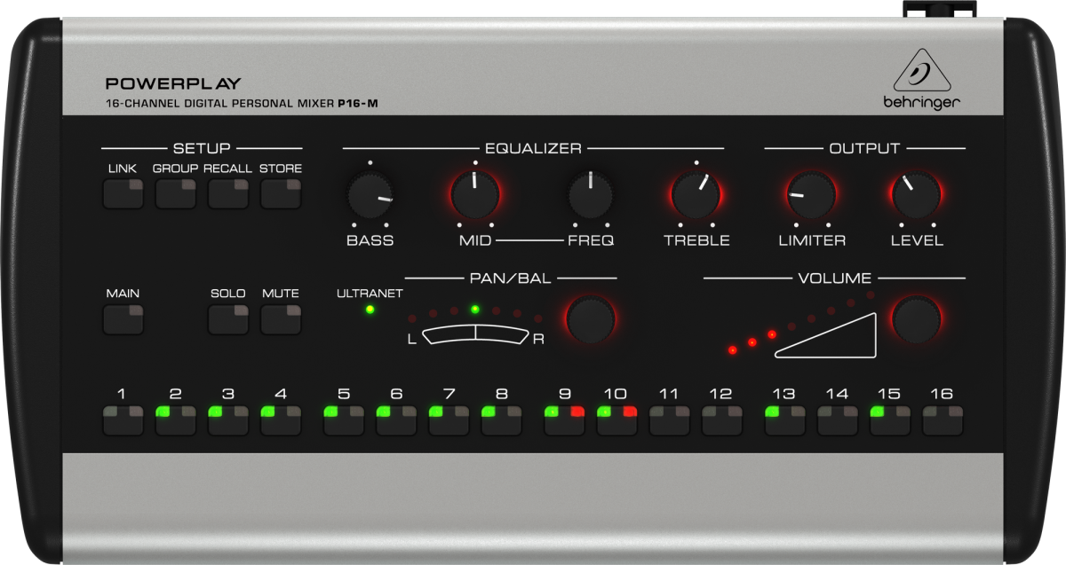The height and width of the screenshot is (565, 1066).
Task: Click the BASS equalizer knob
Action: (x=370, y=196)
